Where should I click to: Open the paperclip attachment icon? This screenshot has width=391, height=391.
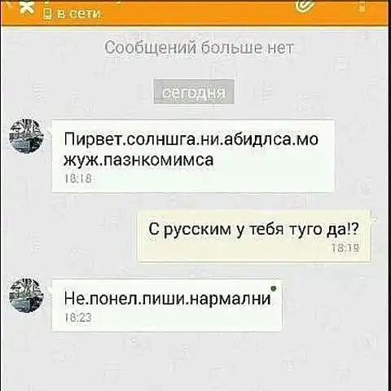click(305, 6)
